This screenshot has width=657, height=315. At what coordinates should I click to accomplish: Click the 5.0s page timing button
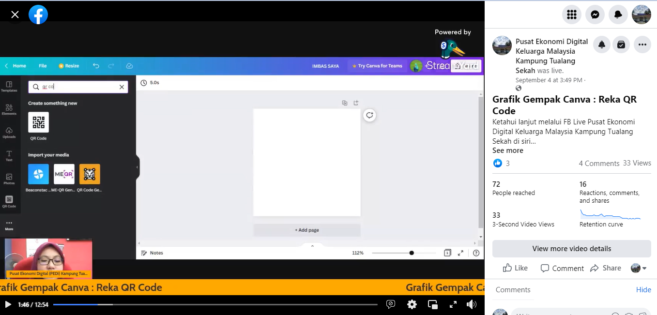pos(150,83)
